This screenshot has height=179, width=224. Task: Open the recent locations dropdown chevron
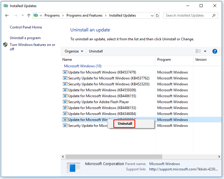click(x=23, y=15)
